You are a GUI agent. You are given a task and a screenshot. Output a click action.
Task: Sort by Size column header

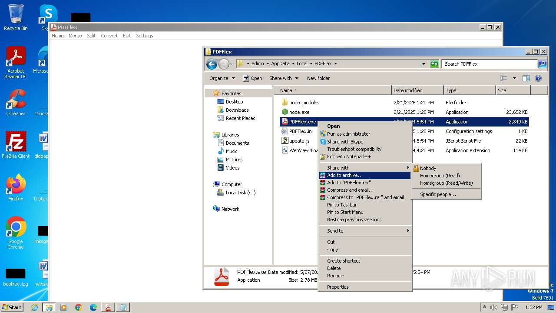(x=513, y=90)
